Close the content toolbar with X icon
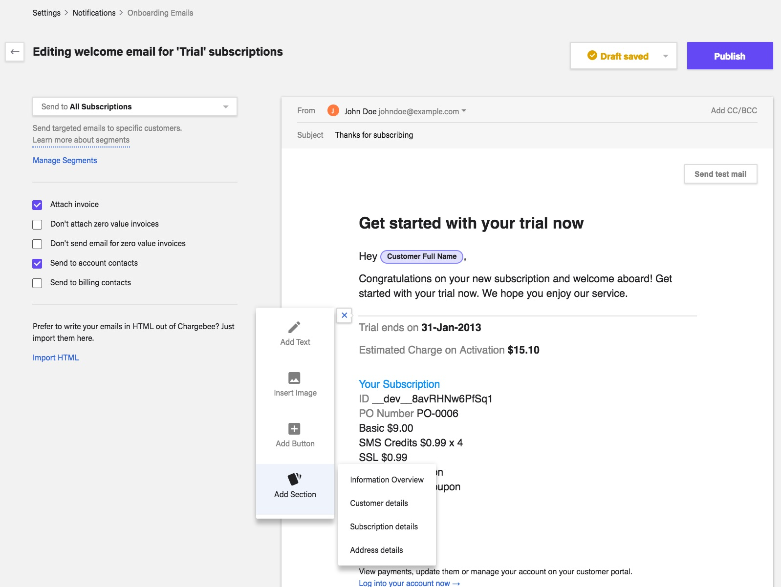781x587 pixels. (x=345, y=315)
